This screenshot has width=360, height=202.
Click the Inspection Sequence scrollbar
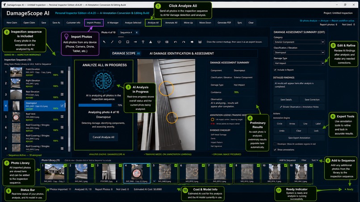point(69,109)
